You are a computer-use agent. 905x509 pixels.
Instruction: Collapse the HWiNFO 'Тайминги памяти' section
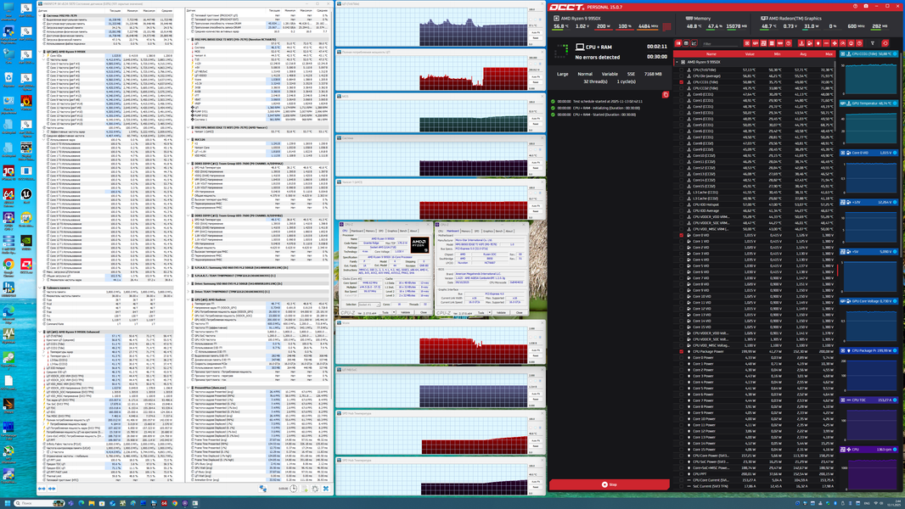pyautogui.click(x=41, y=288)
